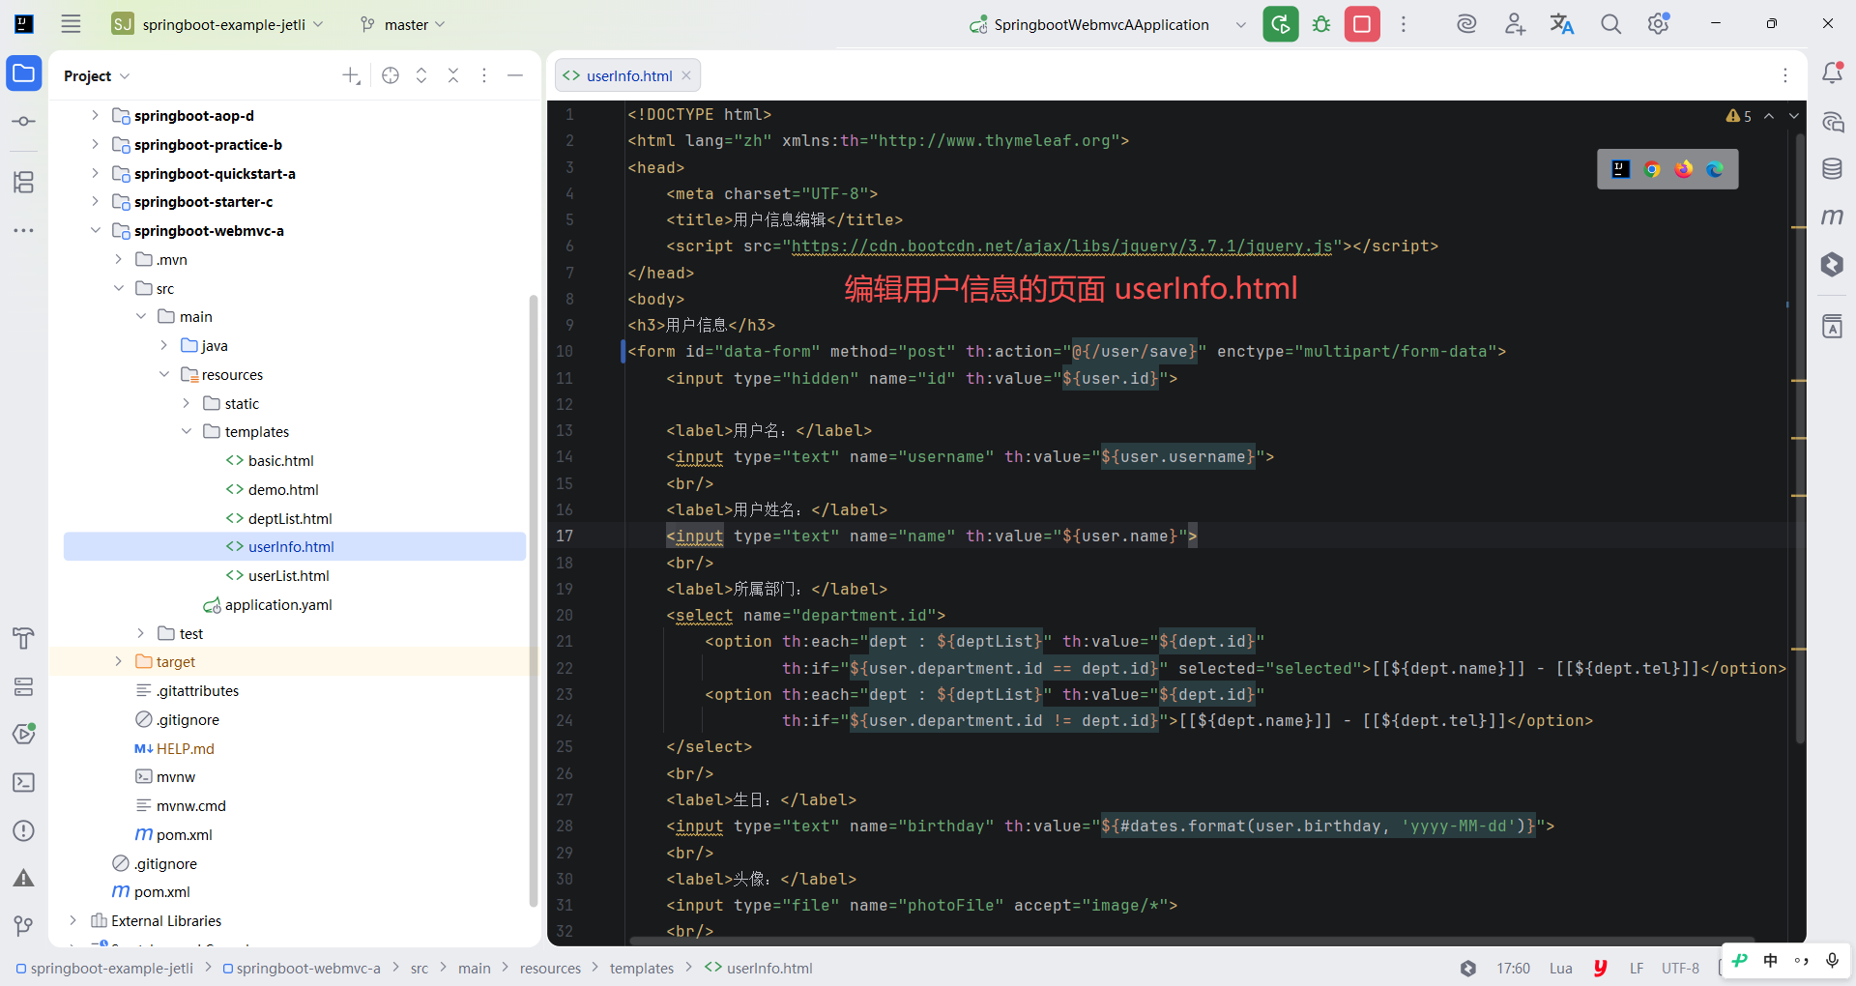Click templates breadcrumb in status bar
The image size is (1856, 986).
click(x=641, y=968)
